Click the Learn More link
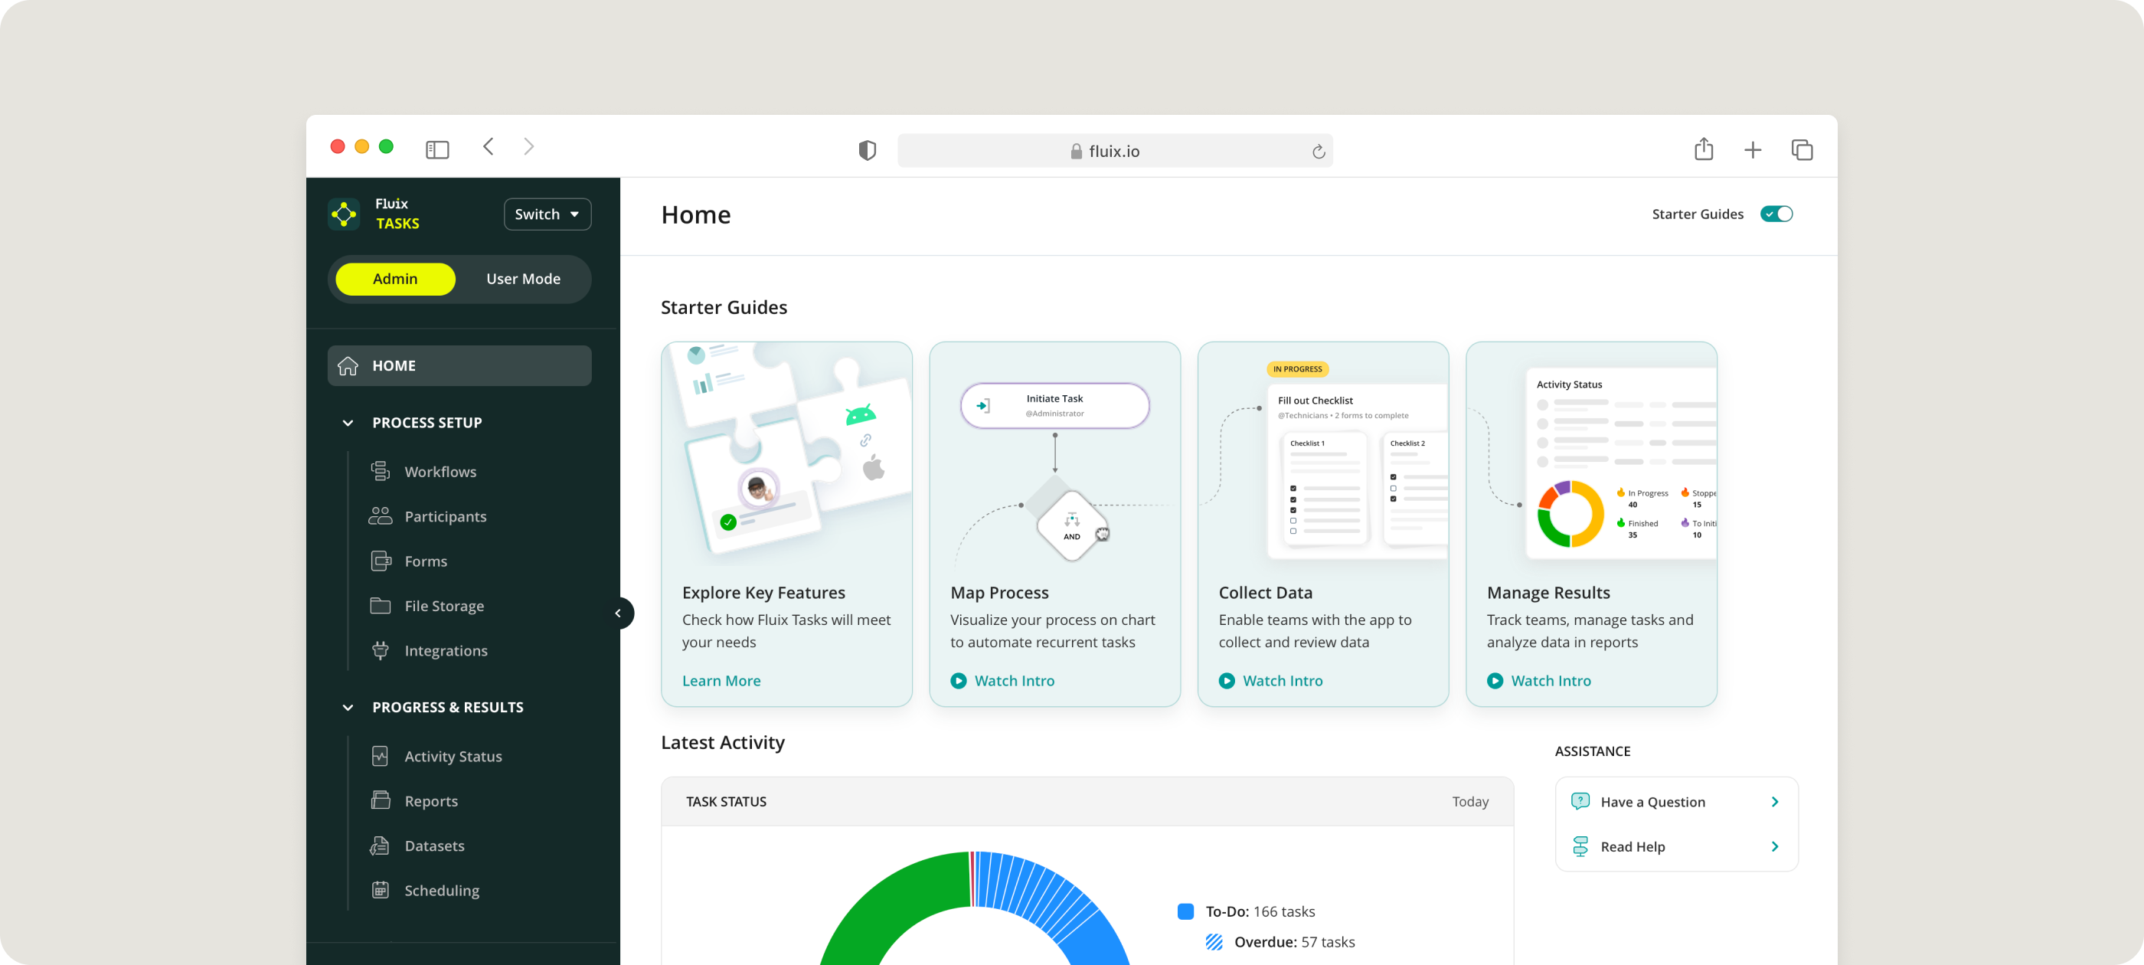This screenshot has width=2144, height=965. coord(721,680)
